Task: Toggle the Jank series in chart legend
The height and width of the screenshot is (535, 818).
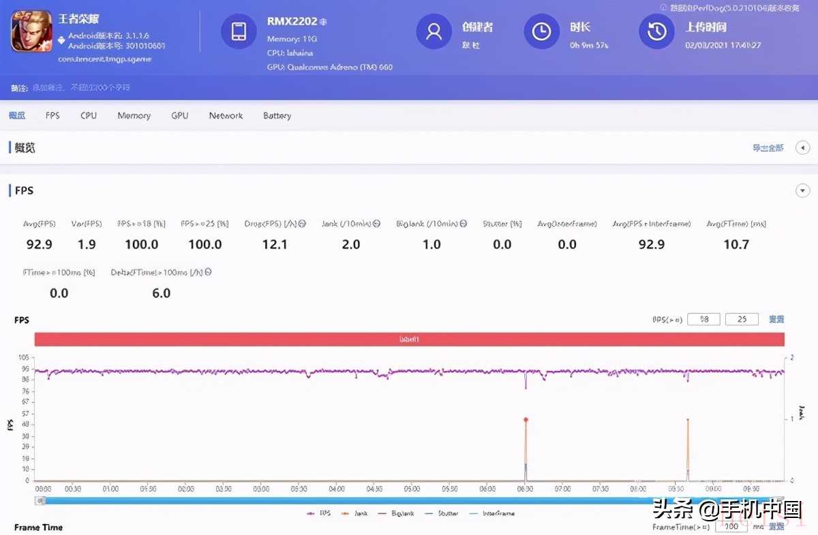Action: (x=355, y=514)
